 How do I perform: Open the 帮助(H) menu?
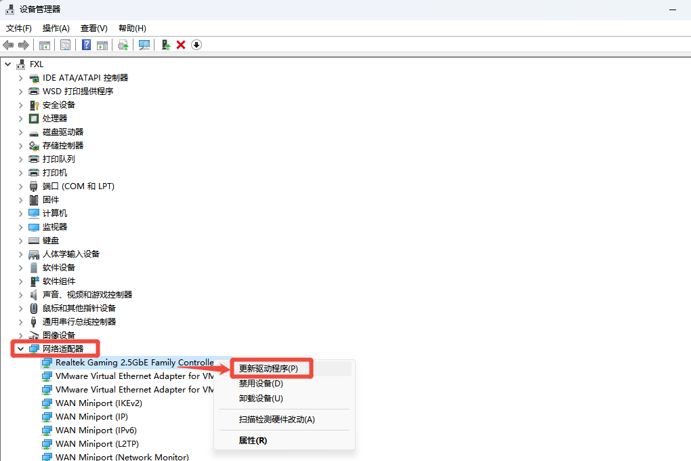[x=132, y=28]
